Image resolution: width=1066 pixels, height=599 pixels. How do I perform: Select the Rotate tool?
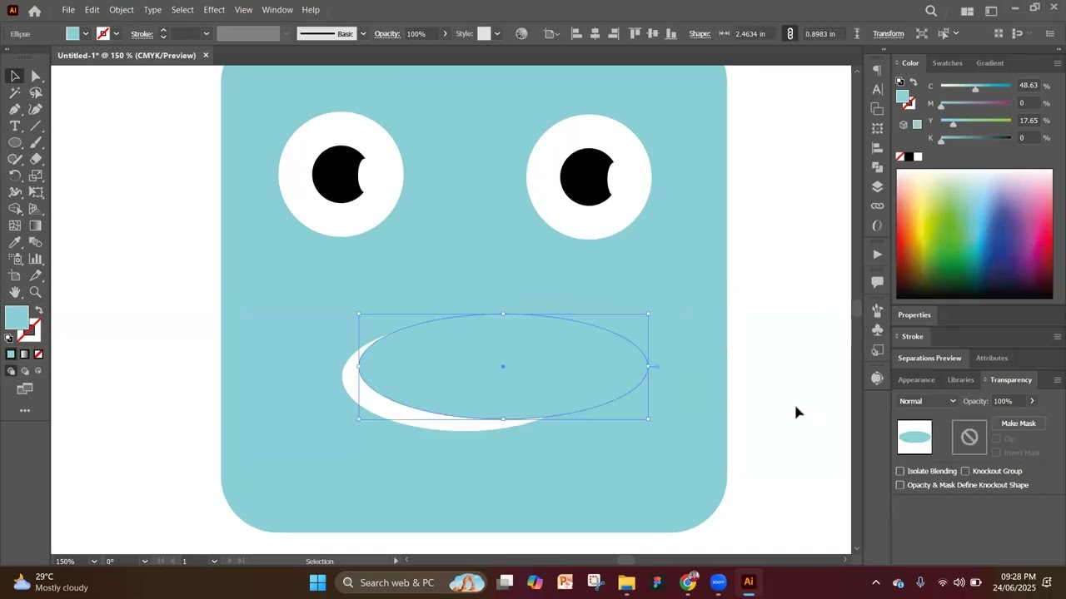pos(15,176)
